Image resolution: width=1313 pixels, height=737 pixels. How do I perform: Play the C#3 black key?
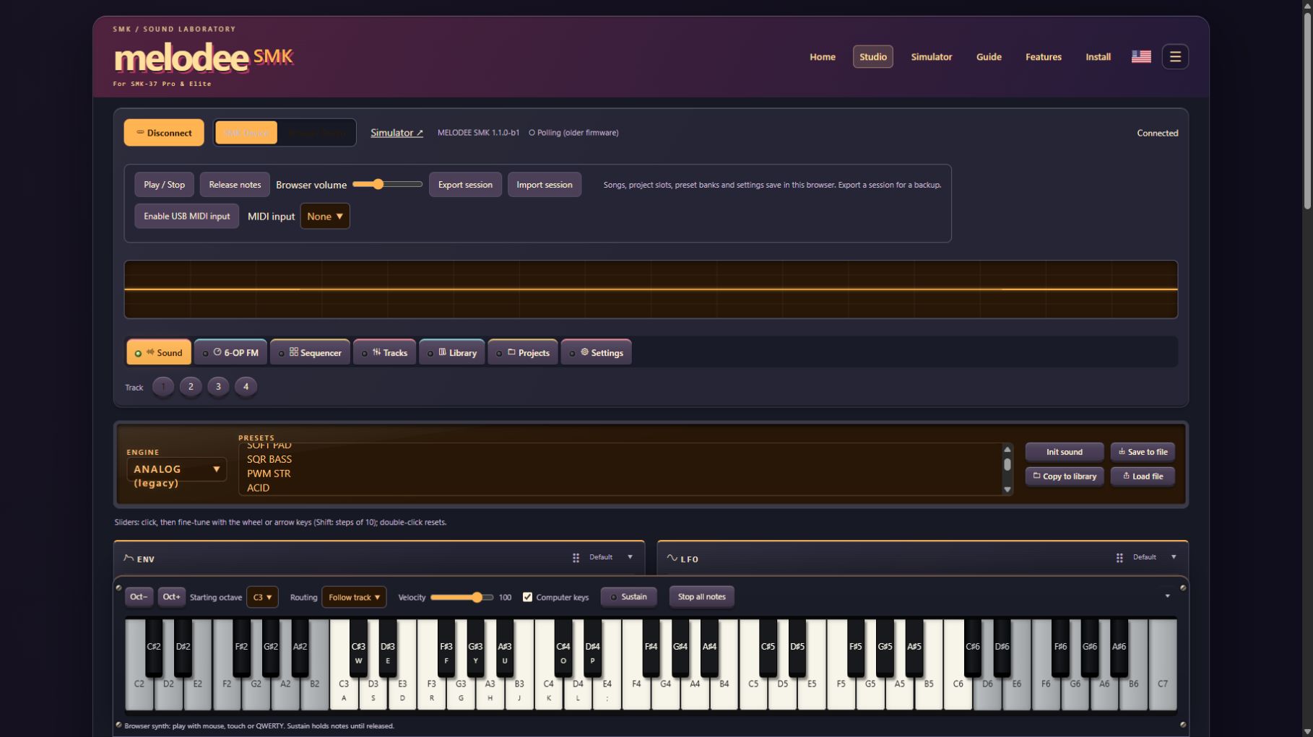(358, 647)
